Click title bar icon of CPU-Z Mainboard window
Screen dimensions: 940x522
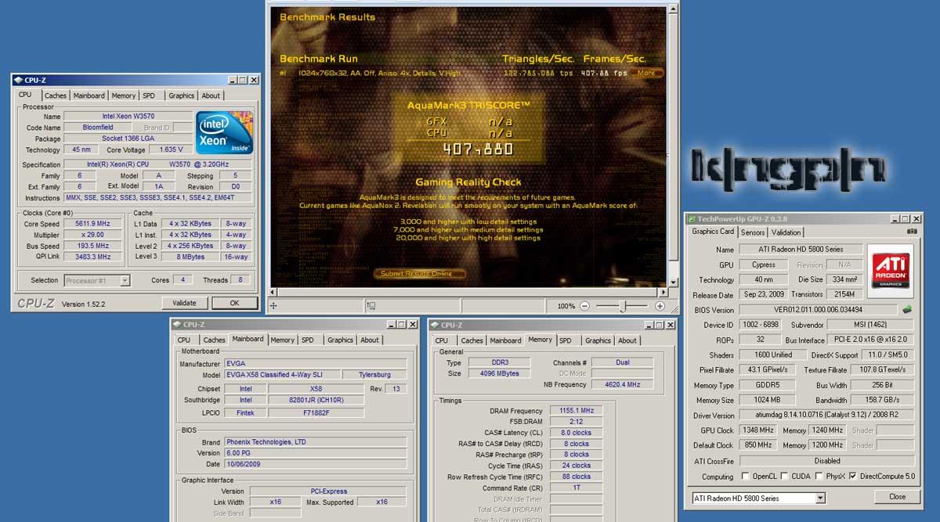(177, 324)
